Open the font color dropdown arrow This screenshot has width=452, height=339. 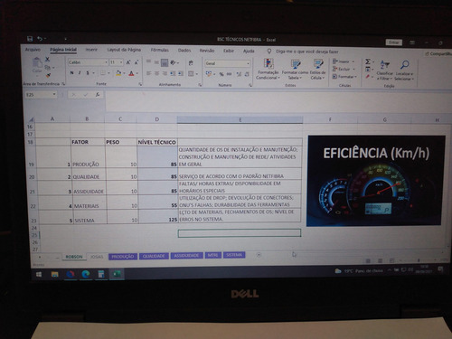137,73
